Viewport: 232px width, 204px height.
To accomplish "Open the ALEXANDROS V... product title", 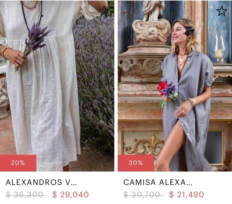I will (41, 182).
